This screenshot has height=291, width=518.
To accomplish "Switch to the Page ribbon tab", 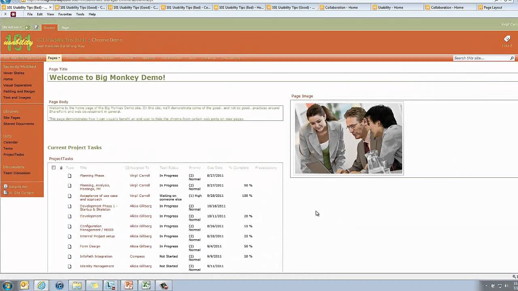I will click(x=65, y=27).
